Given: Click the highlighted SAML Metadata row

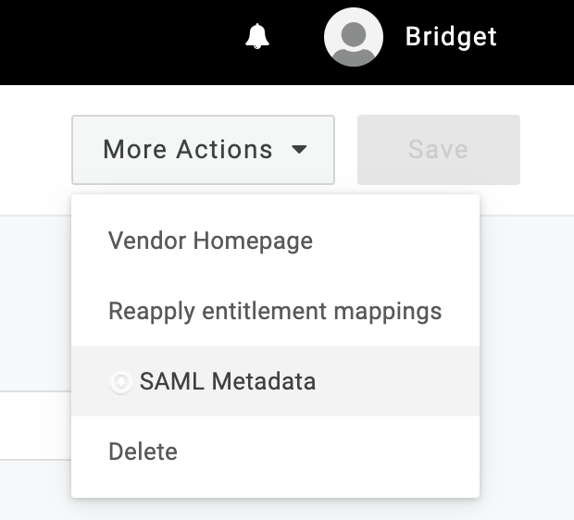Looking at the screenshot, I should tap(275, 381).
